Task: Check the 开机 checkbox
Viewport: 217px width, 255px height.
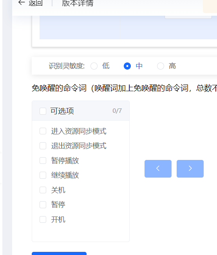Action: point(43,219)
